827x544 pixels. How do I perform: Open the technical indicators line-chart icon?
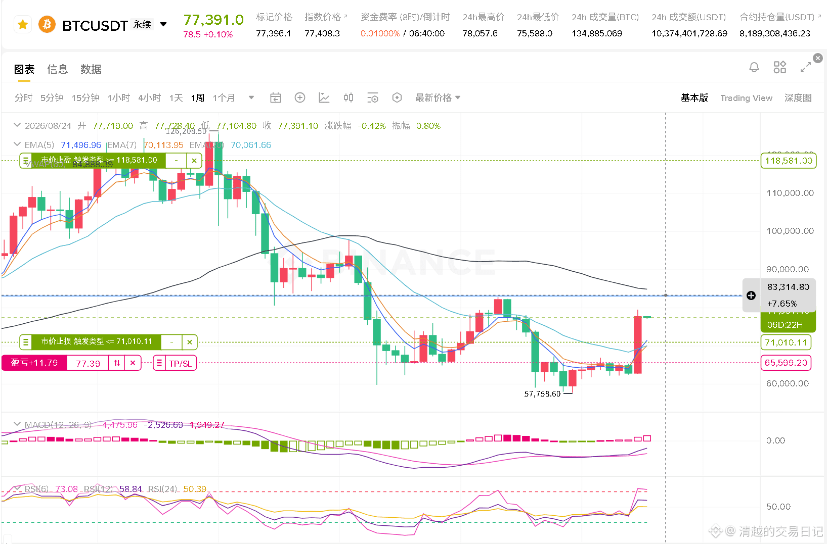pos(324,97)
